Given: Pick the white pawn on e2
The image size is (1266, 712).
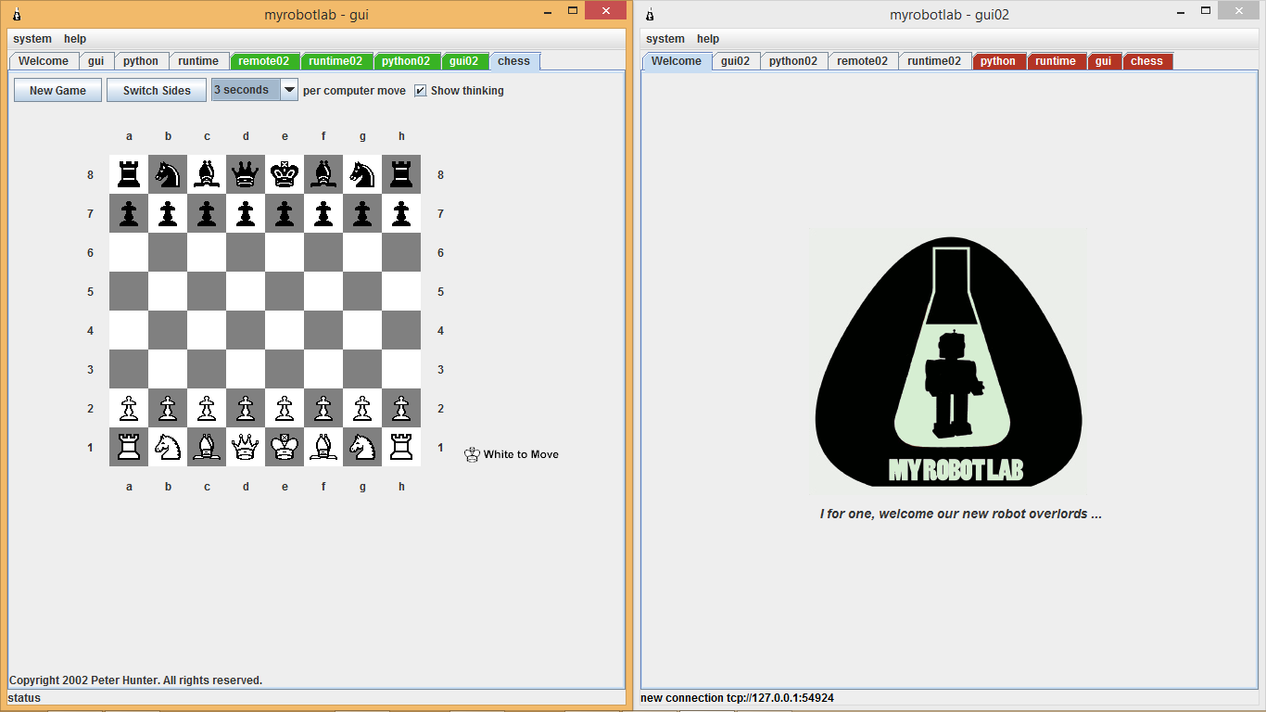Looking at the screenshot, I should coord(285,408).
